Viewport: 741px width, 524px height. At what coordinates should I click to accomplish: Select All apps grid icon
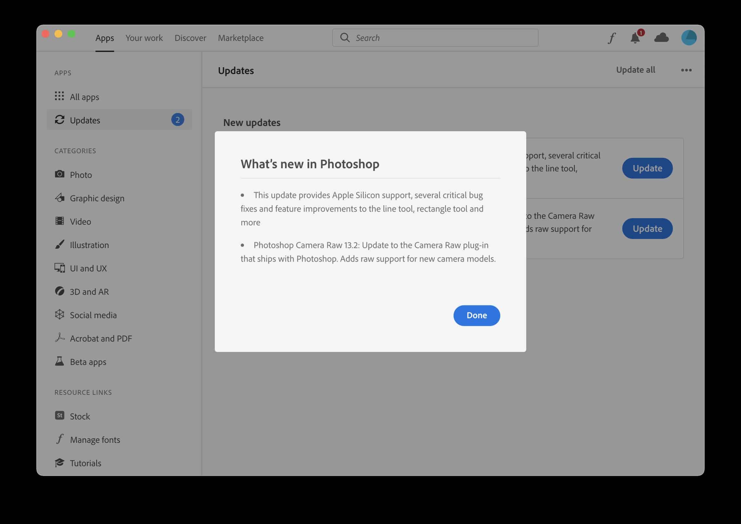tap(59, 96)
